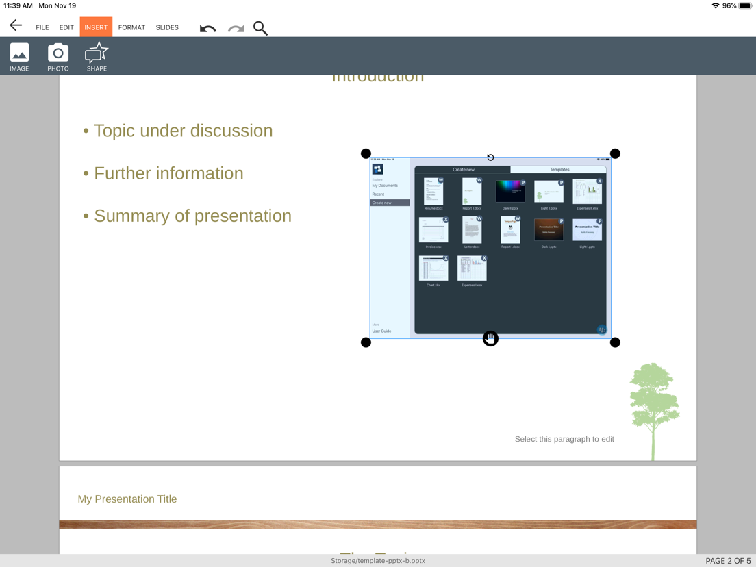Tap the Storage/template-pptx-b.pptx file path

click(377, 561)
